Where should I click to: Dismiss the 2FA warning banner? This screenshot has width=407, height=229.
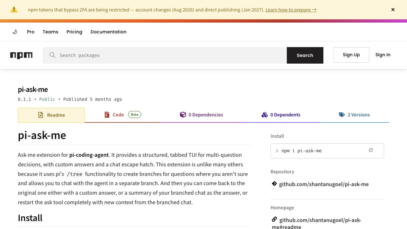point(393,10)
